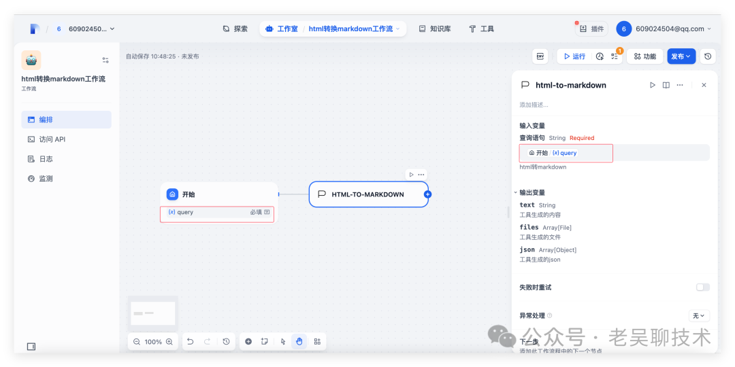Open more options in html-to-markdown panel header

tap(680, 85)
